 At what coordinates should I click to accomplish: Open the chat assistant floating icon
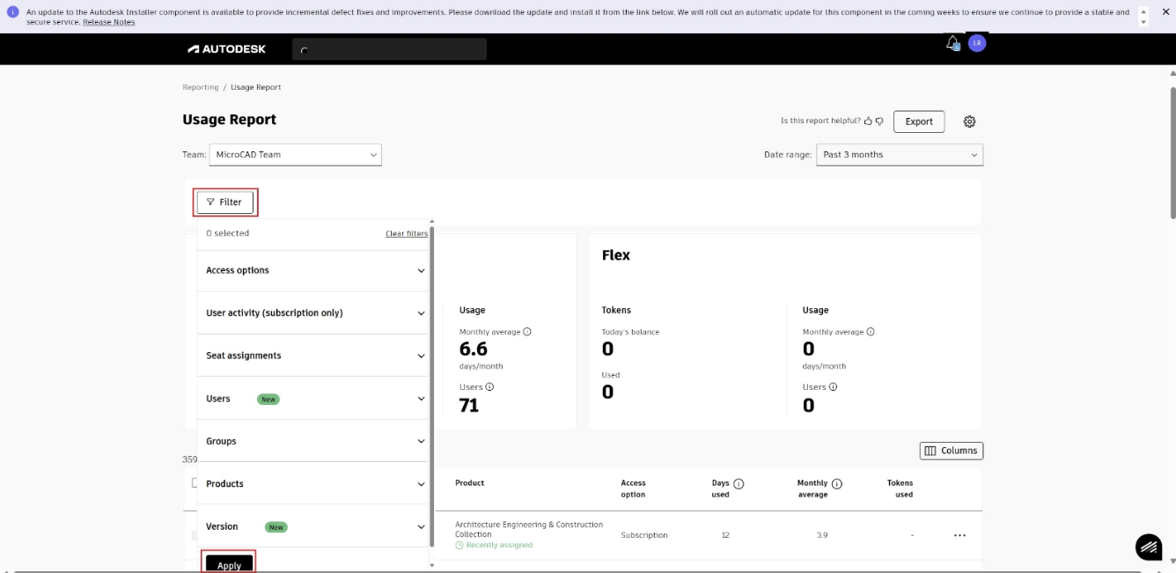tap(1148, 547)
